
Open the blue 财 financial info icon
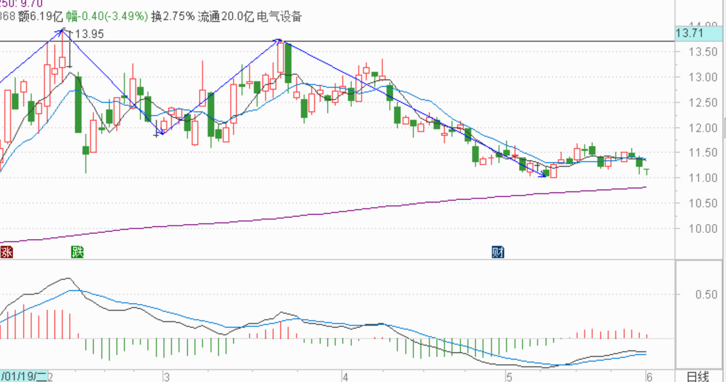click(498, 252)
